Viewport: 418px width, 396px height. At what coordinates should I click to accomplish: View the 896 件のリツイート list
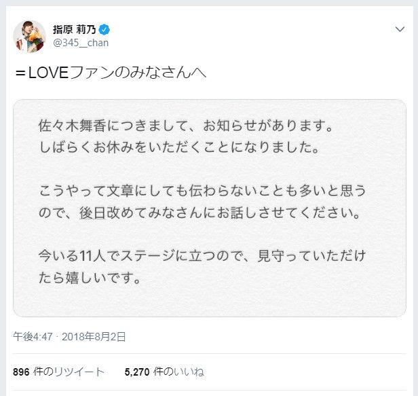point(58,372)
